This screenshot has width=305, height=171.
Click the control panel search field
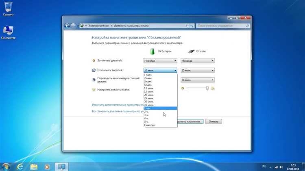223,26
